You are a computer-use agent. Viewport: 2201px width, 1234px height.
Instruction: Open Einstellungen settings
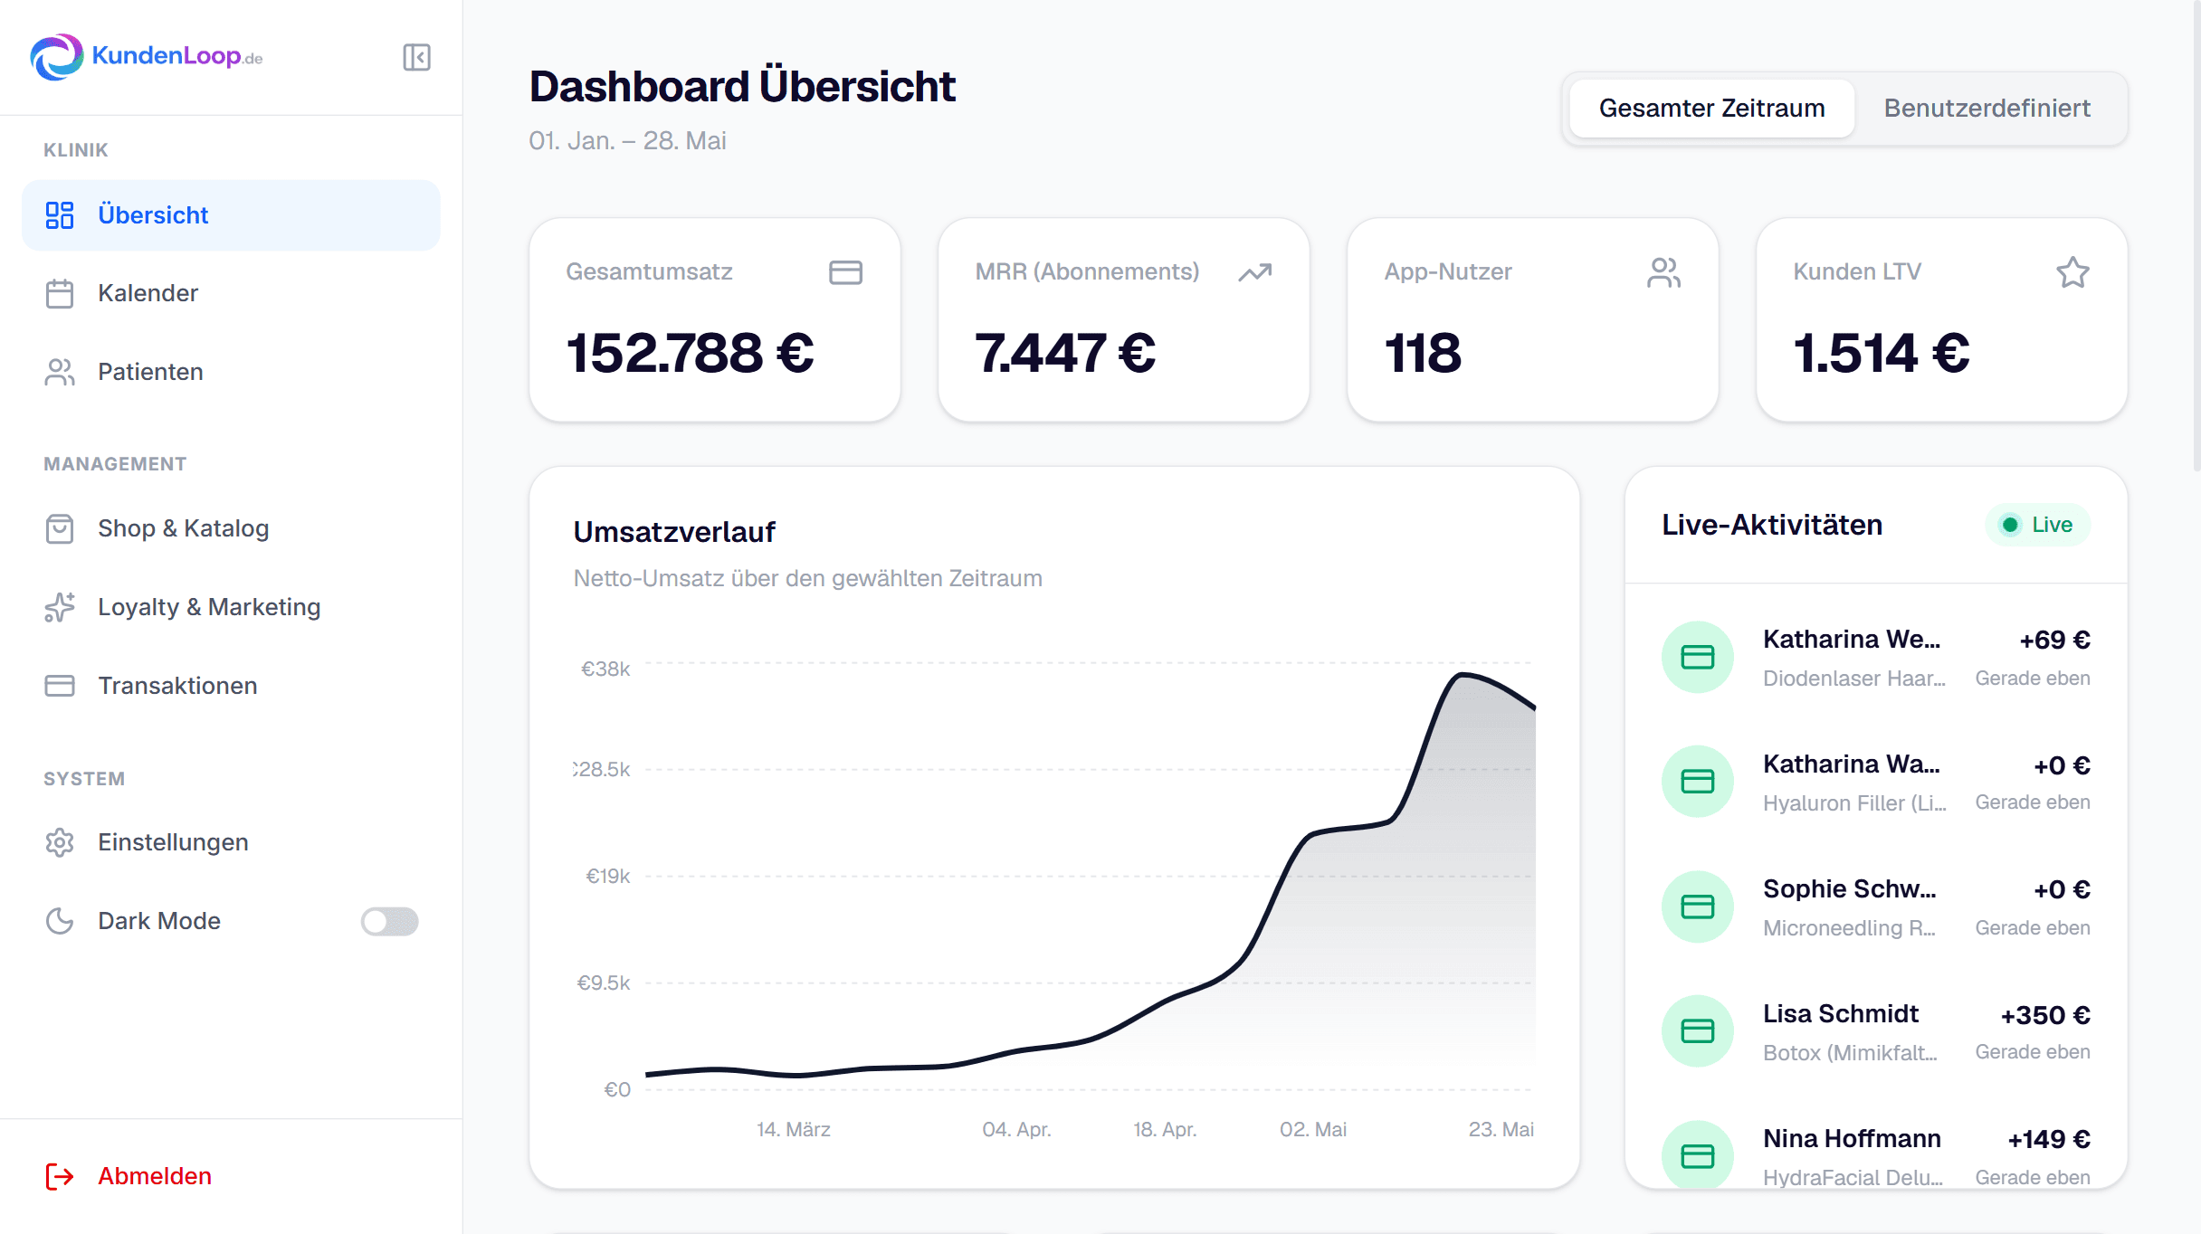tap(231, 842)
